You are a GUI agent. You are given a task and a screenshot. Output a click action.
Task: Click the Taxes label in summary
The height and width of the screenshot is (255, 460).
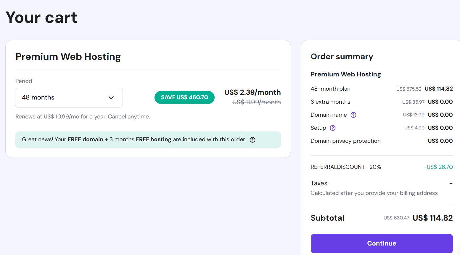click(319, 183)
